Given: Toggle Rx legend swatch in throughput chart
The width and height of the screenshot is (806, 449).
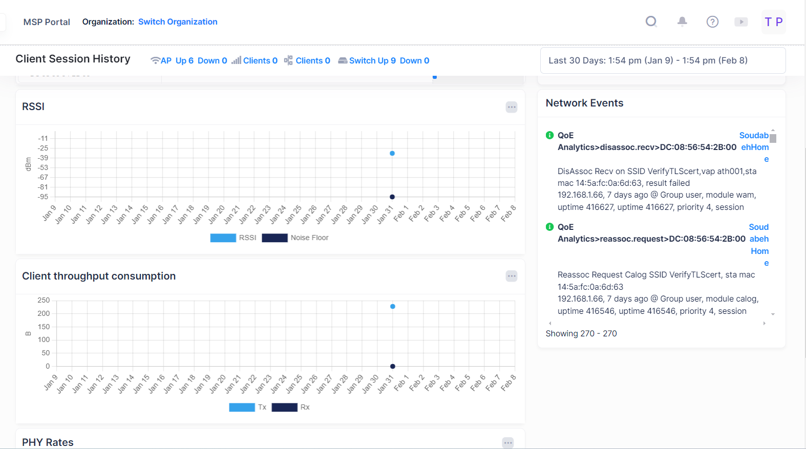Looking at the screenshot, I should [x=285, y=408].
